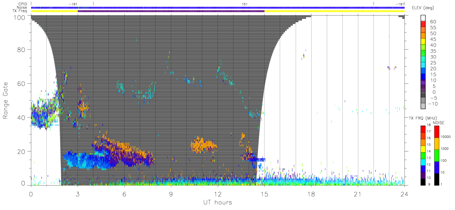The width and height of the screenshot is (455, 210).
Task: Click the UT hours axis tick label 9
Action: click(x=171, y=194)
